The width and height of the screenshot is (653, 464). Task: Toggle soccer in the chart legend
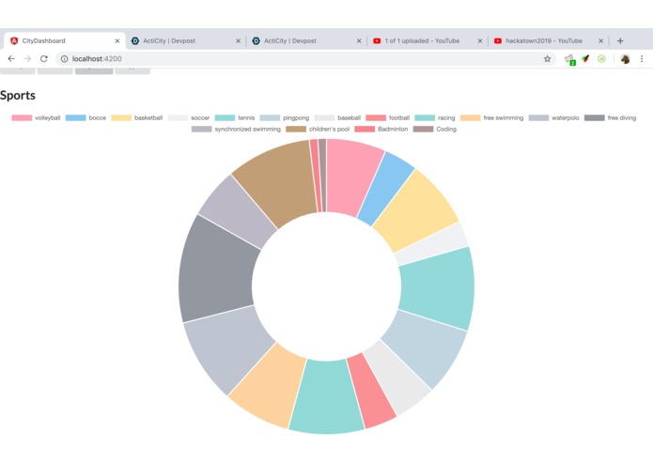(x=189, y=117)
